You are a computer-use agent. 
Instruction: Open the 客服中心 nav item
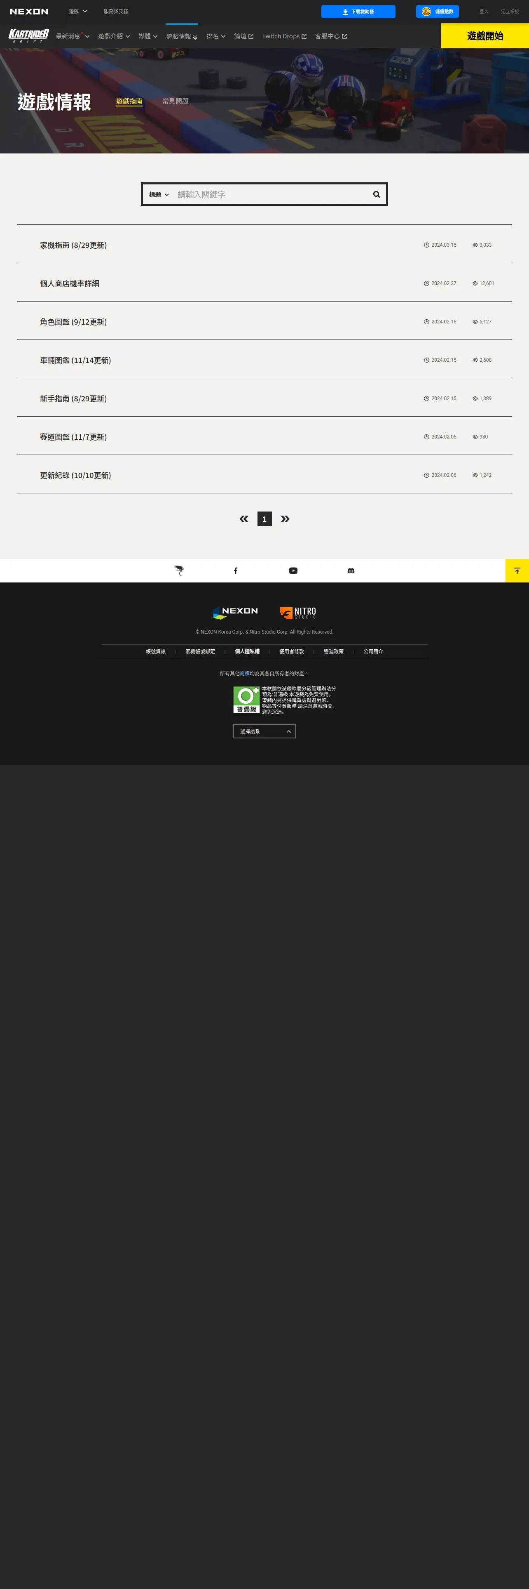tap(331, 36)
